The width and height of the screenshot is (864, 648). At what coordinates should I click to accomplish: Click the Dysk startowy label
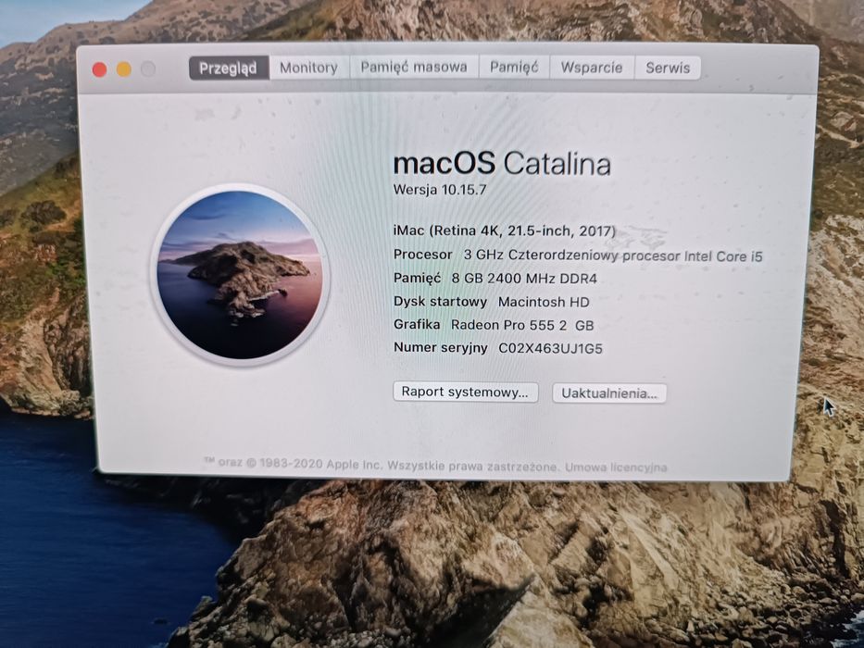coord(440,302)
